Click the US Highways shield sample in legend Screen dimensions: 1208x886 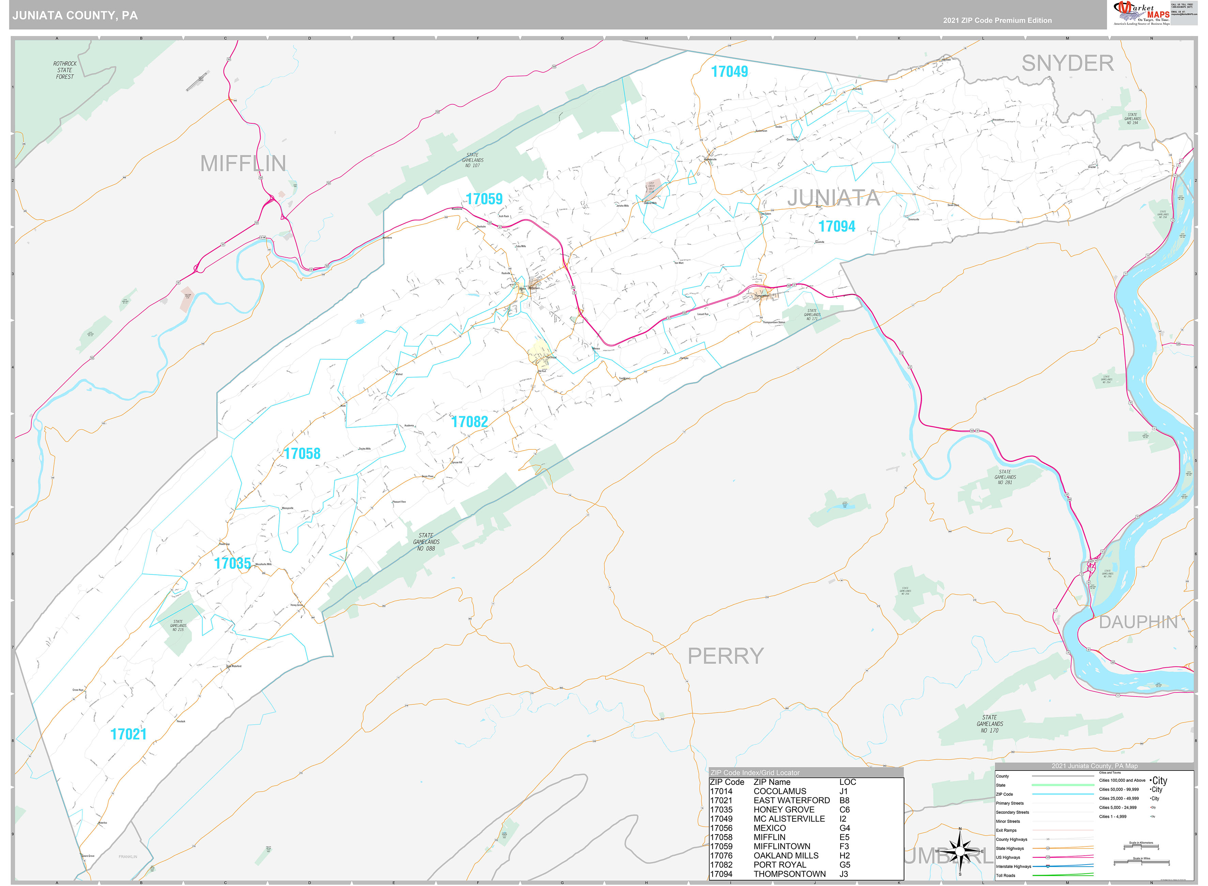tap(1048, 857)
